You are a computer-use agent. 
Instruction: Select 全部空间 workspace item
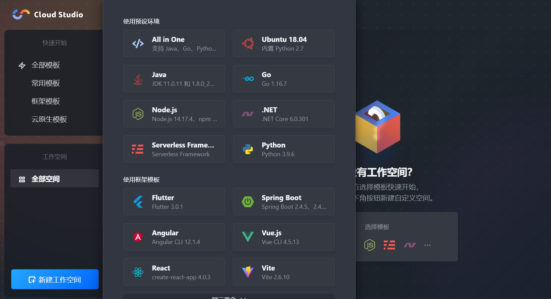[55, 178]
